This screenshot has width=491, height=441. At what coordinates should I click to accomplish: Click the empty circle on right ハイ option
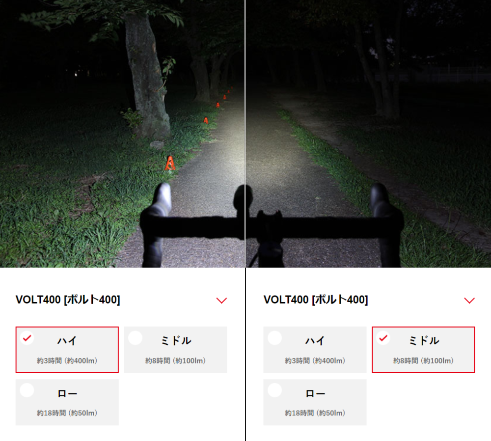pyautogui.click(x=274, y=338)
